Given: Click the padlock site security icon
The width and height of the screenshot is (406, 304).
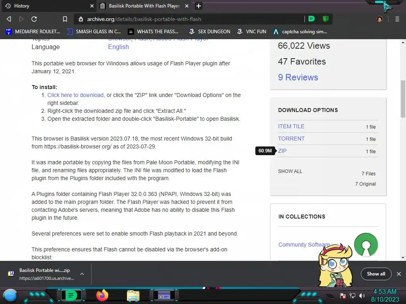Looking at the screenshot, I should tap(81, 19).
